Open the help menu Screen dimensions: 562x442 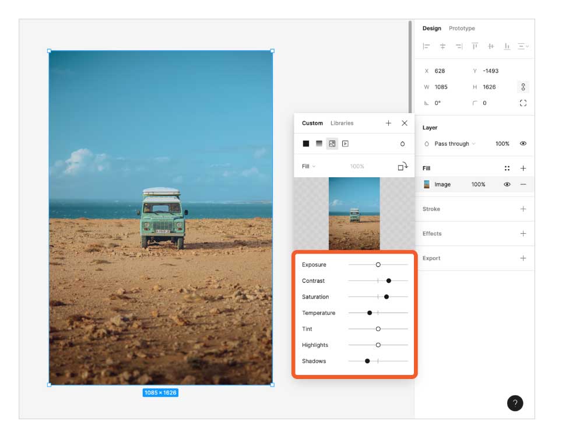click(515, 403)
